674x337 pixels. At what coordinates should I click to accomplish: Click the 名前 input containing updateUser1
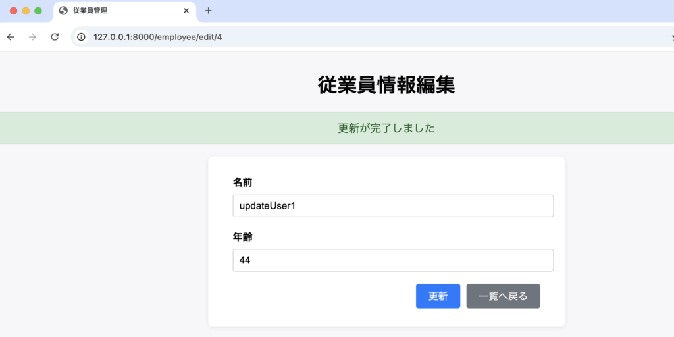pos(393,206)
